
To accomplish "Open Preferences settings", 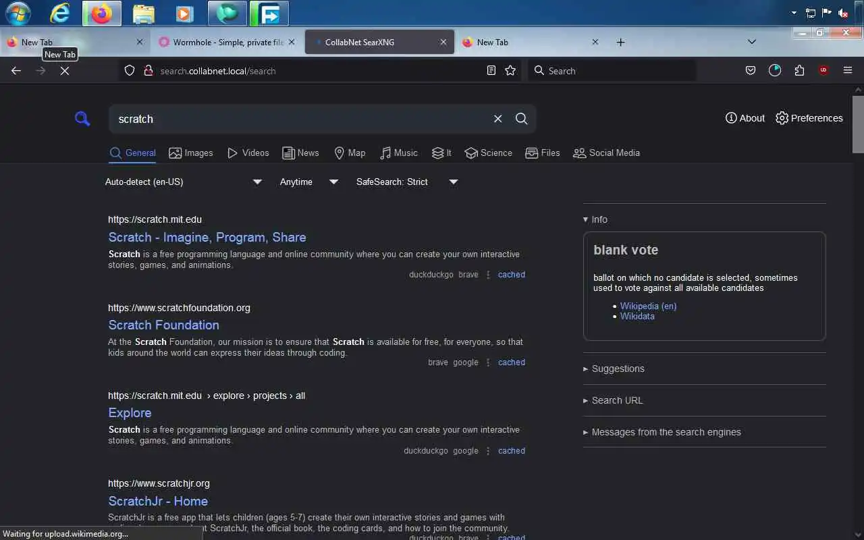I will (x=809, y=118).
